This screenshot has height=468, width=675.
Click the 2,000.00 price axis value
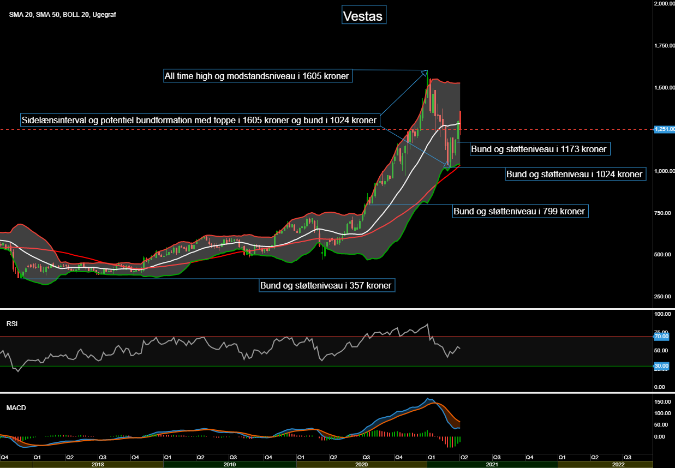tap(664, 4)
